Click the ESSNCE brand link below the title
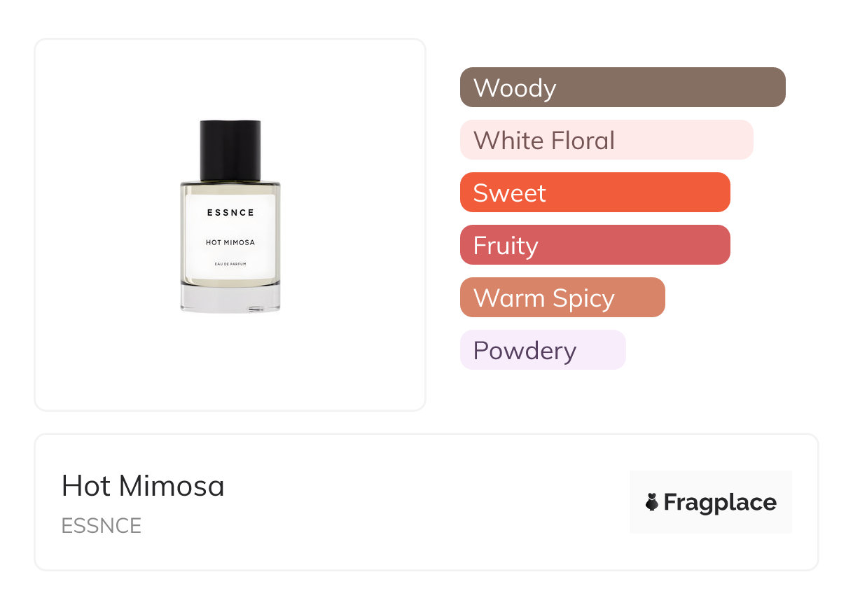The image size is (853, 605). [x=102, y=525]
